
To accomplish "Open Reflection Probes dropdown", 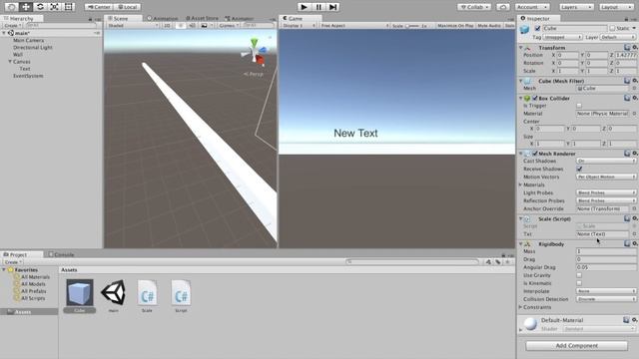I will 606,200.
